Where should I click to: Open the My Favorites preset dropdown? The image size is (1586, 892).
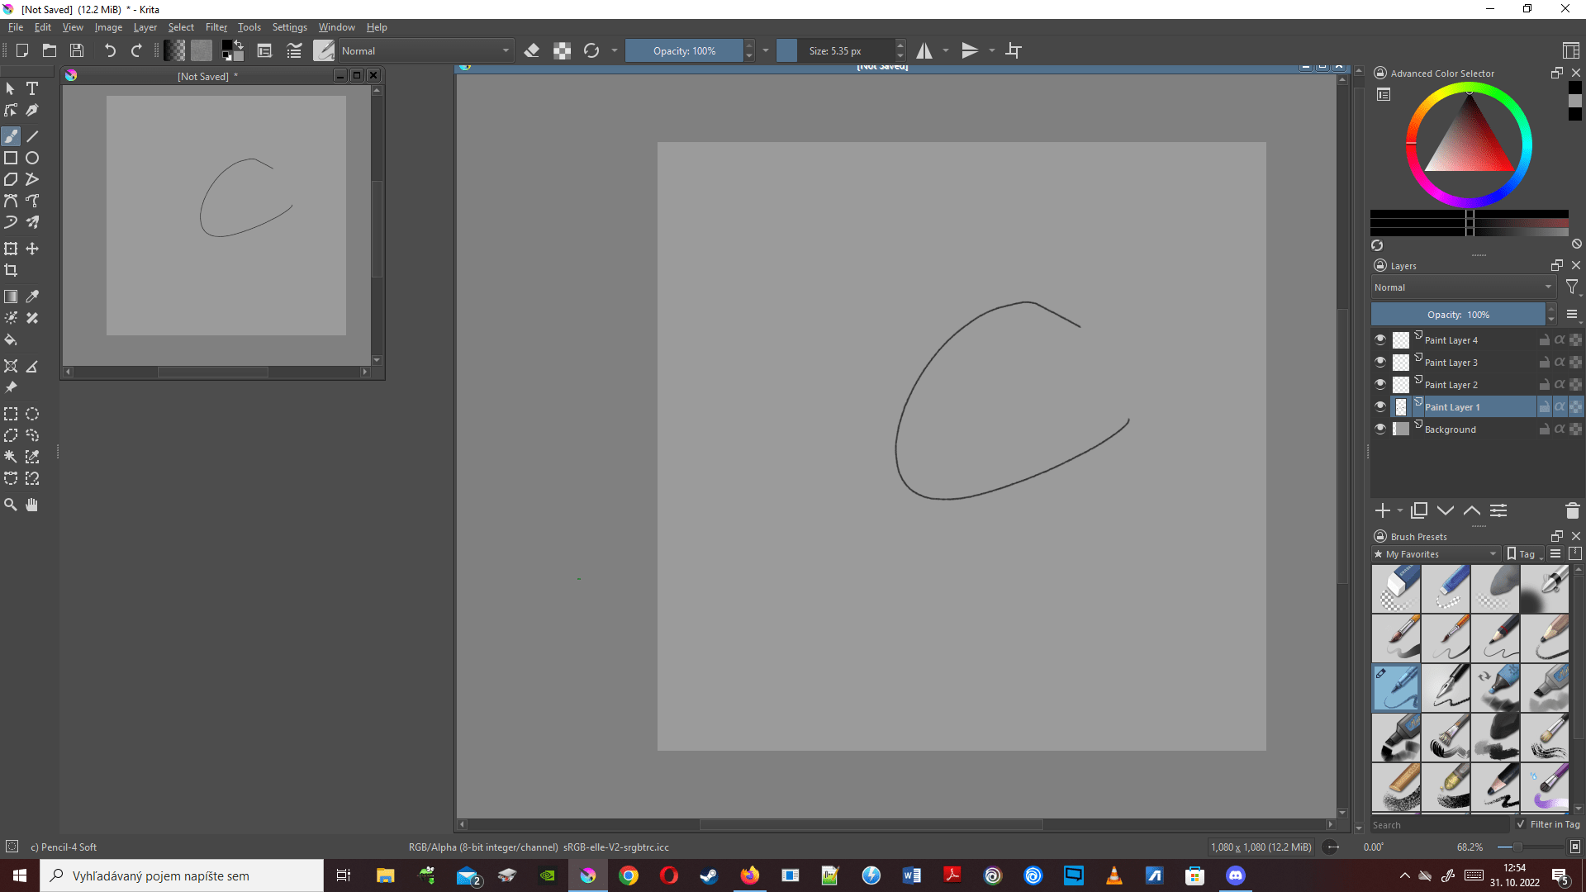pyautogui.click(x=1435, y=553)
